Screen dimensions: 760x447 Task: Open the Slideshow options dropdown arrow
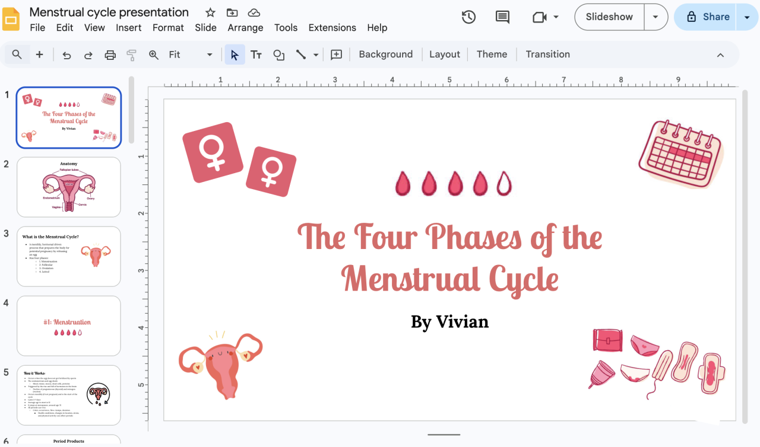click(655, 17)
